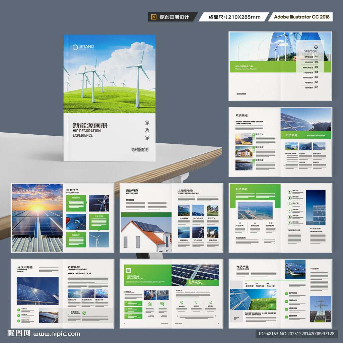Click the Medical Solution Provider text on the green band
The image size is (343, 343).
coord(246,69)
